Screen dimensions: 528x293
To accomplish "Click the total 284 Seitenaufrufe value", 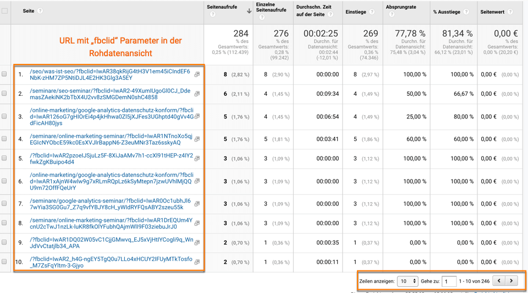I will tap(241, 34).
